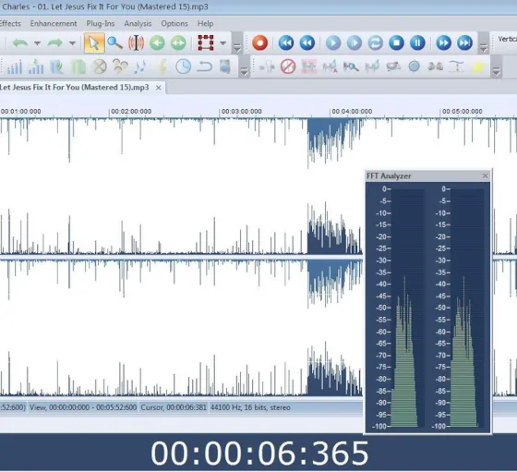Click the 00:04:00:000 timeline marker

click(x=352, y=112)
